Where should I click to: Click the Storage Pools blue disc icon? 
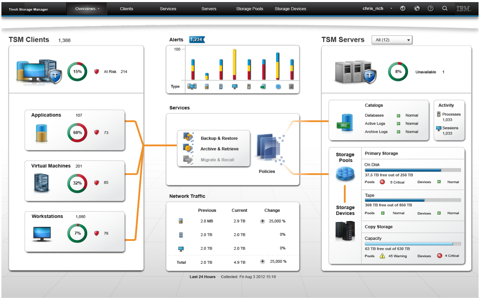pos(345,174)
